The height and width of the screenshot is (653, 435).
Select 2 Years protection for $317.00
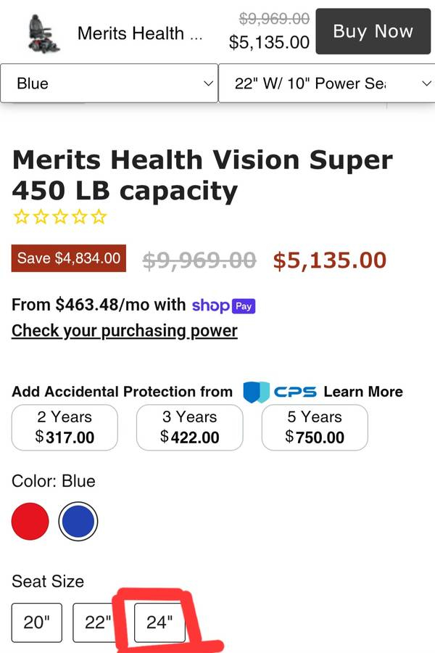point(65,427)
